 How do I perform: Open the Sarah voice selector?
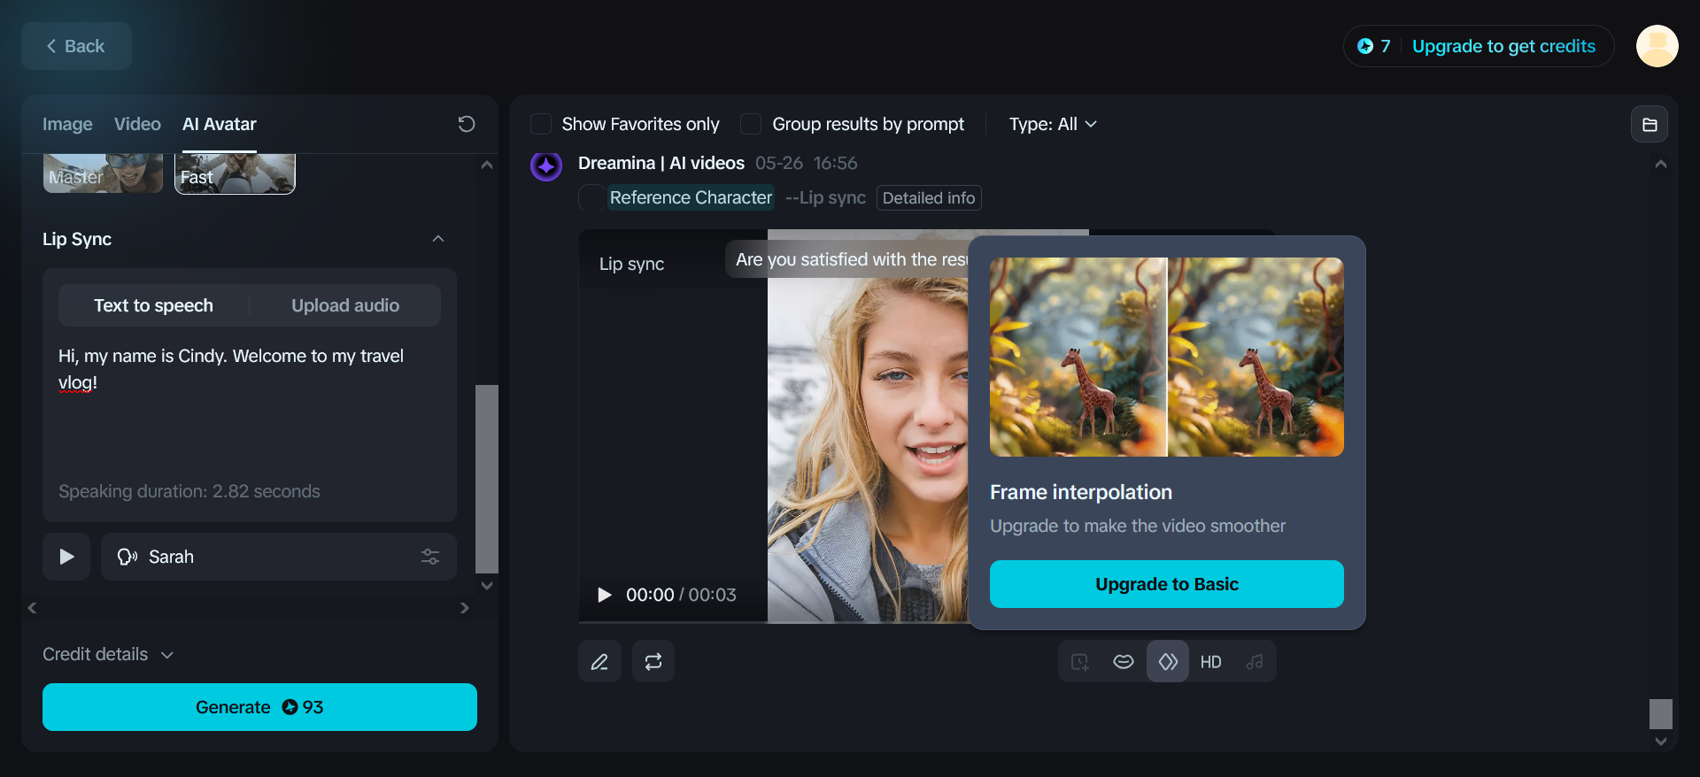pos(279,557)
